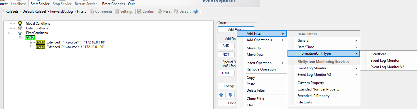Choose Delete Filter menu entry
The image size is (417, 109).
tap(261, 90)
